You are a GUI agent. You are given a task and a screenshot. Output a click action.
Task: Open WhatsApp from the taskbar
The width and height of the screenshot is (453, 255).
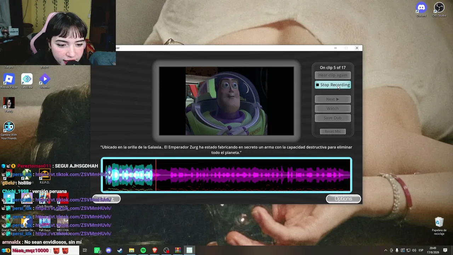click(x=97, y=250)
